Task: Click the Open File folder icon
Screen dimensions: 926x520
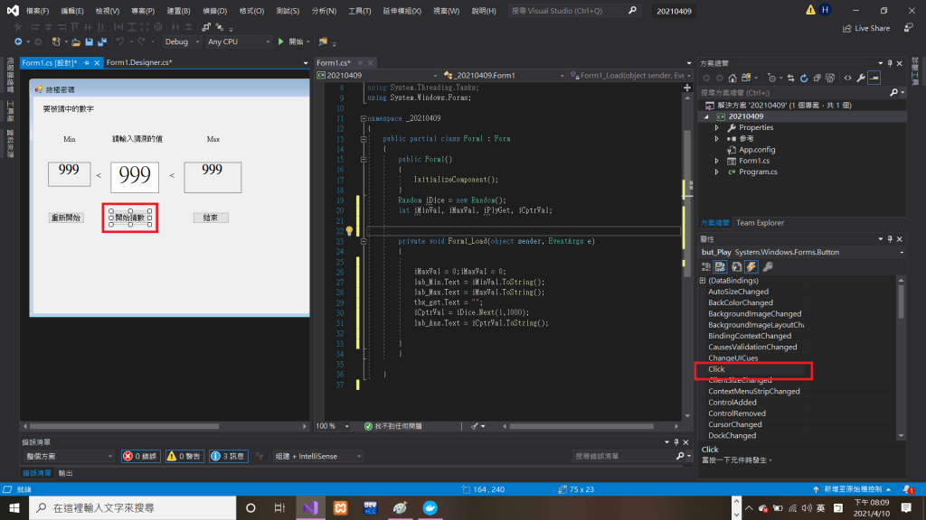Action: (x=76, y=42)
